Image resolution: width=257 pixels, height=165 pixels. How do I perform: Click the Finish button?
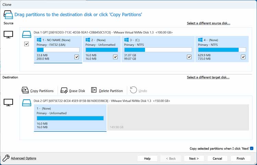pyautogui.click(x=241, y=158)
